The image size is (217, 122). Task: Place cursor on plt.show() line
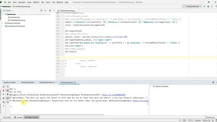71,52
